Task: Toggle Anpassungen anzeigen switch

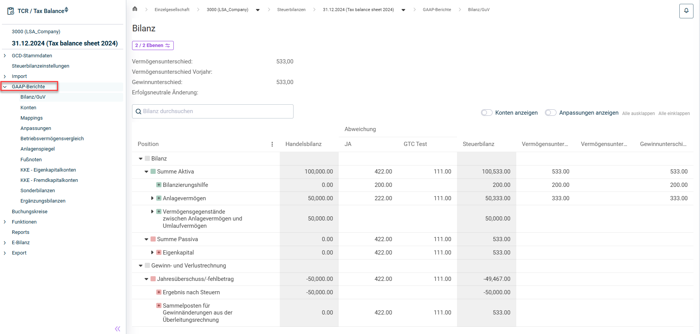Action: (x=550, y=113)
